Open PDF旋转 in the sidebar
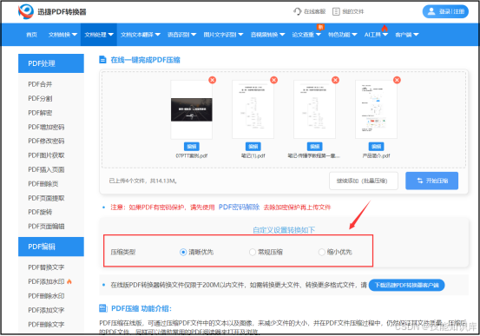 [40, 212]
